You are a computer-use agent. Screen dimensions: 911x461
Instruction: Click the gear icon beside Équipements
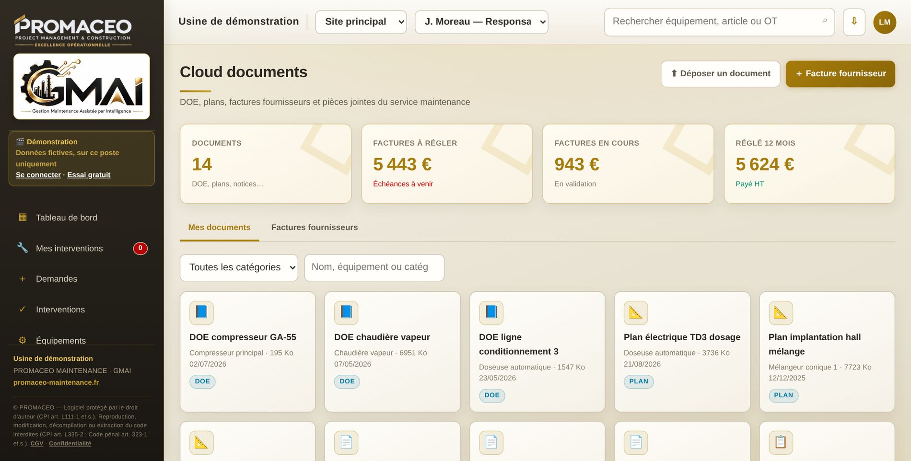[23, 340]
